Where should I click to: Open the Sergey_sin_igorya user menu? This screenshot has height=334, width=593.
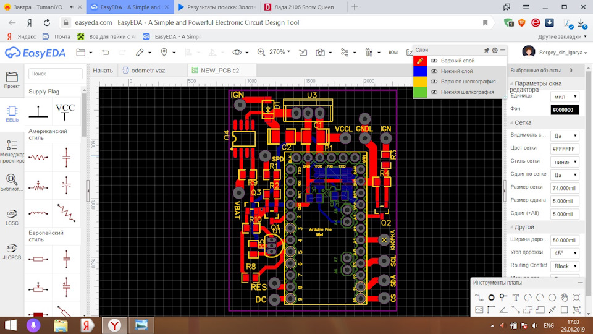555,52
